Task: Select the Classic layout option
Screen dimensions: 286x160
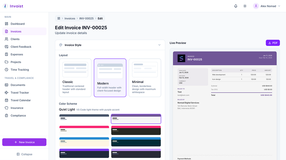Action: coord(75,78)
